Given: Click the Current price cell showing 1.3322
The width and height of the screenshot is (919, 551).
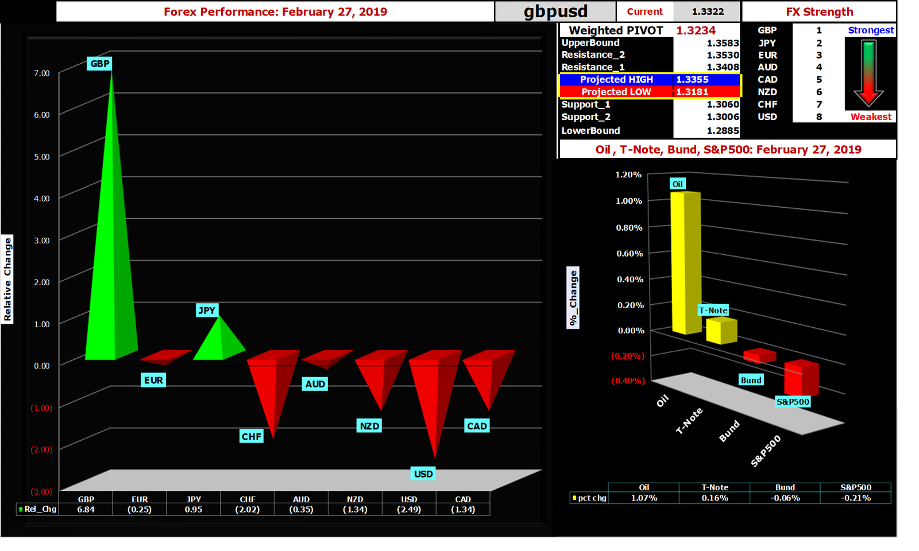Looking at the screenshot, I should 708,11.
